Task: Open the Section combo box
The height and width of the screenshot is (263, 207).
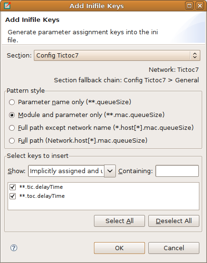Action: pyautogui.click(x=117, y=55)
